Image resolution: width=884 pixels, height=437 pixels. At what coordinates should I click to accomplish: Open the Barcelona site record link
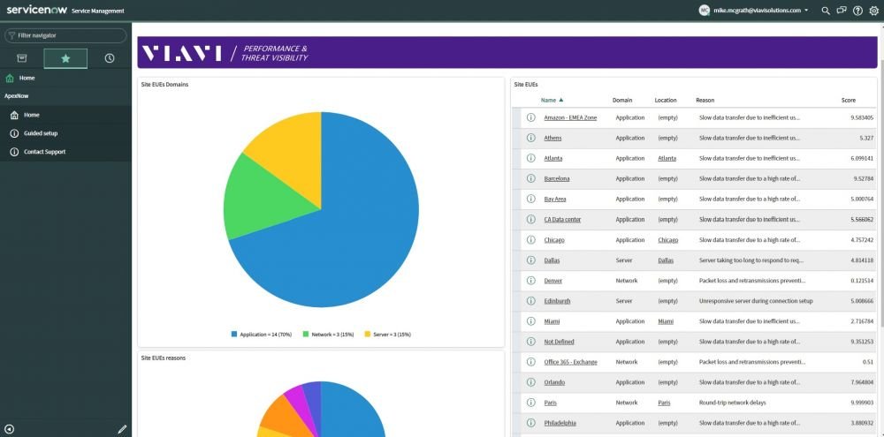point(556,178)
